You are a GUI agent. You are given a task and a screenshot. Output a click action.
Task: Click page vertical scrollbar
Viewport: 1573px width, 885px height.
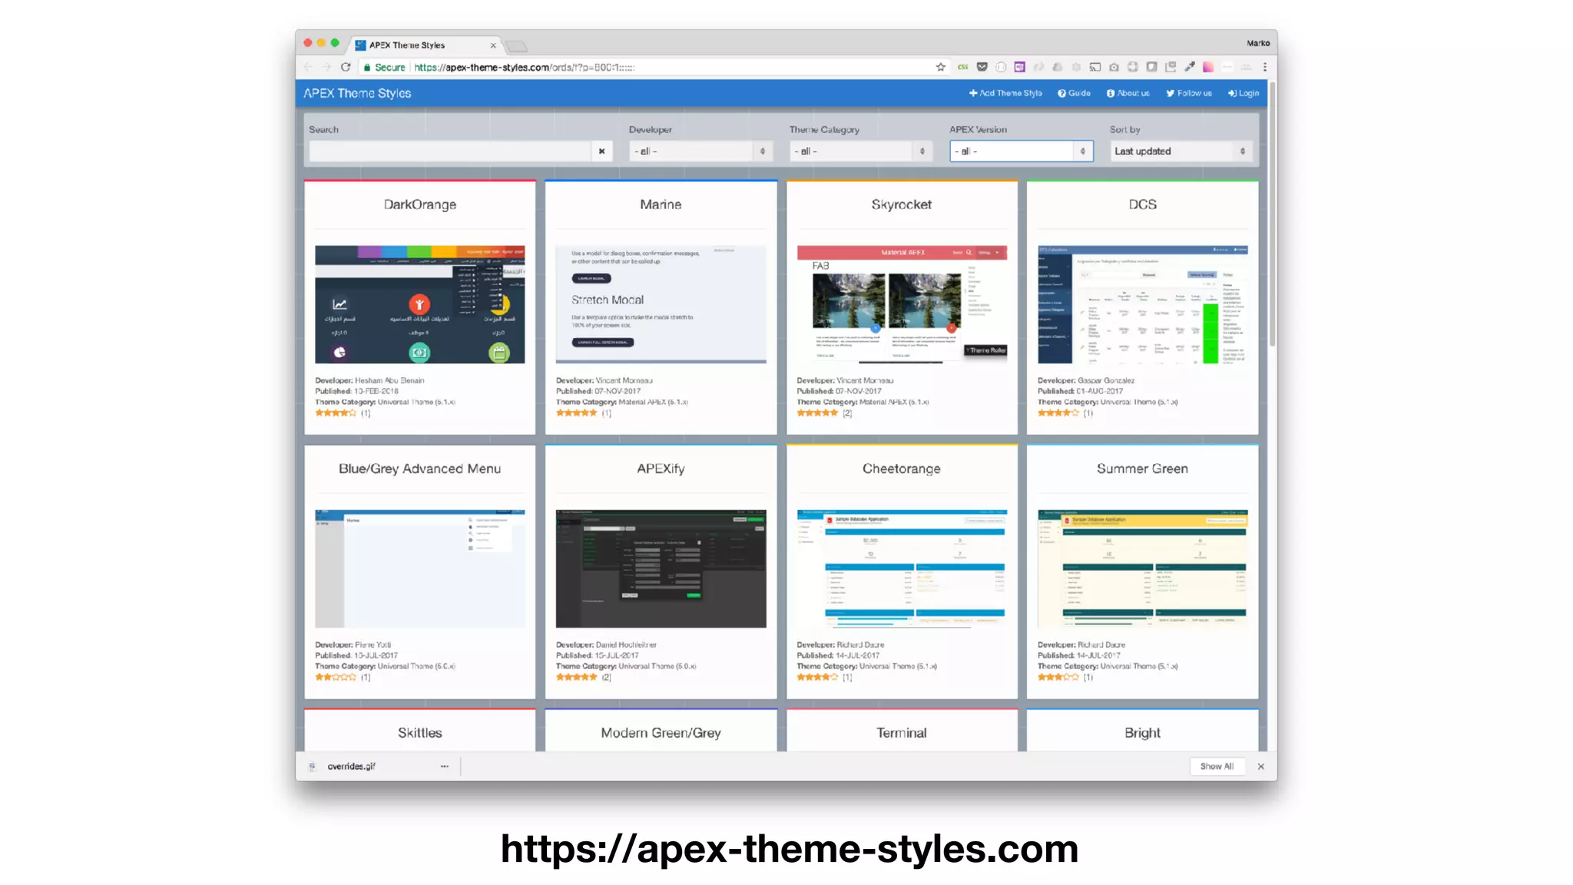[x=1272, y=215]
